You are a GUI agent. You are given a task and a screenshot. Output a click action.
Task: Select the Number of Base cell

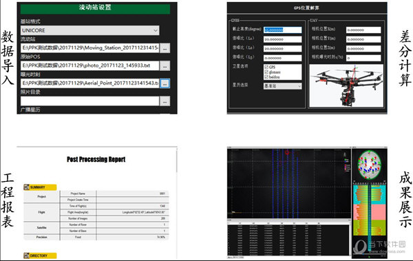78,231
